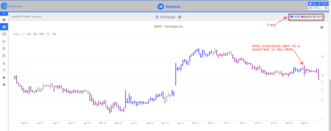Toggle the Positive trend legend item

(x=295, y=16)
